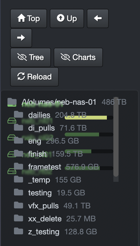Go to Top using the home button
This screenshot has width=140, height=246.
coord(29,18)
